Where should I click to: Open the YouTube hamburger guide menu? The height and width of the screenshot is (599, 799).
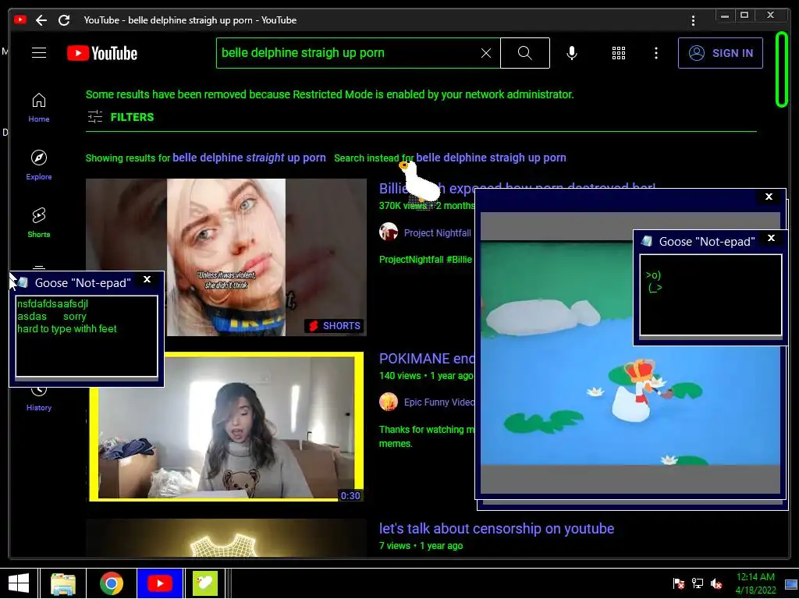[x=39, y=53]
